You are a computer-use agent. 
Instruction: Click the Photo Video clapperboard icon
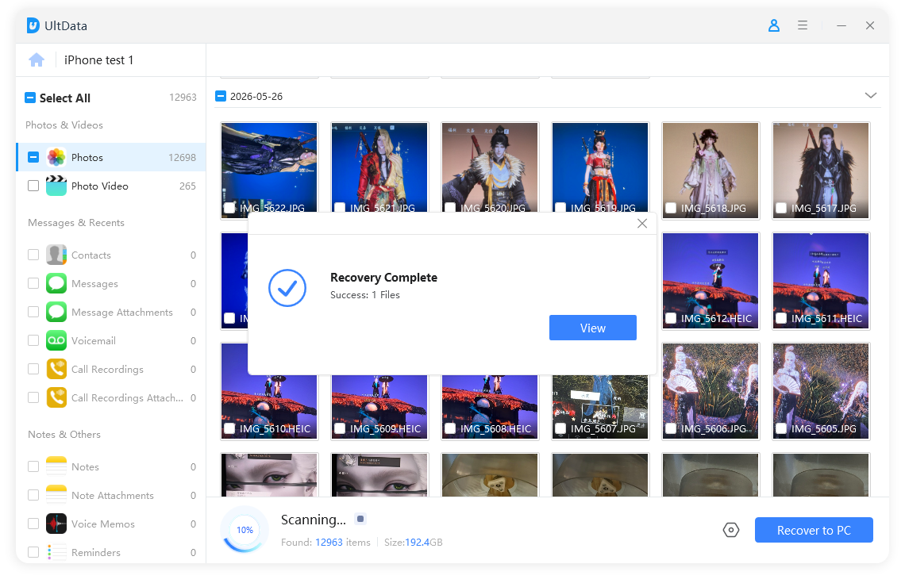(56, 186)
